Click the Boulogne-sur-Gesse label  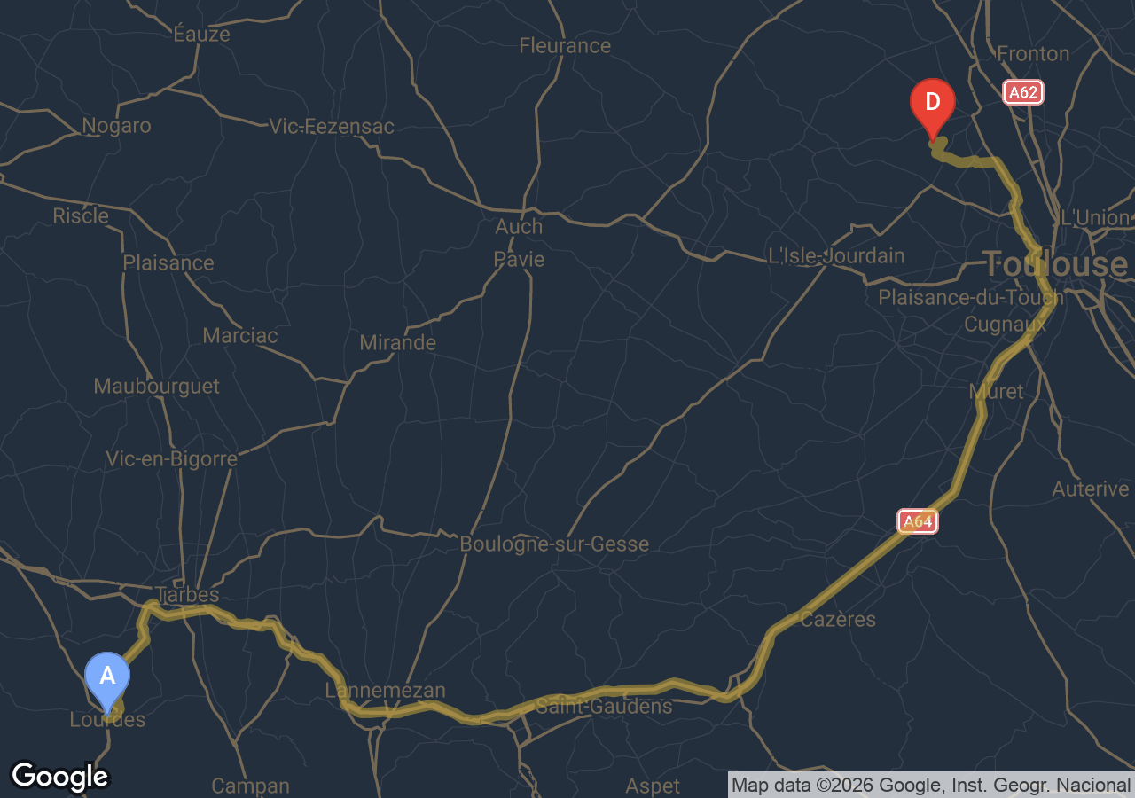(x=554, y=544)
